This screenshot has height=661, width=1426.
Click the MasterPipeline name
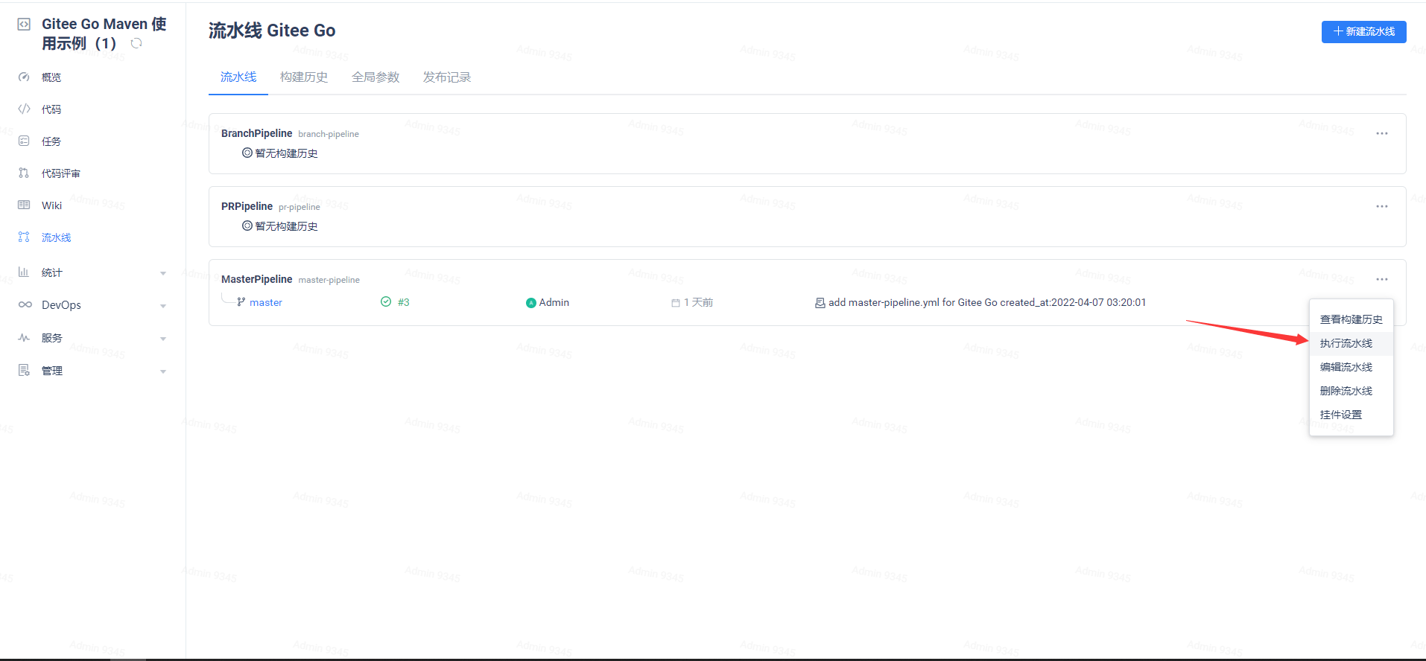(257, 279)
